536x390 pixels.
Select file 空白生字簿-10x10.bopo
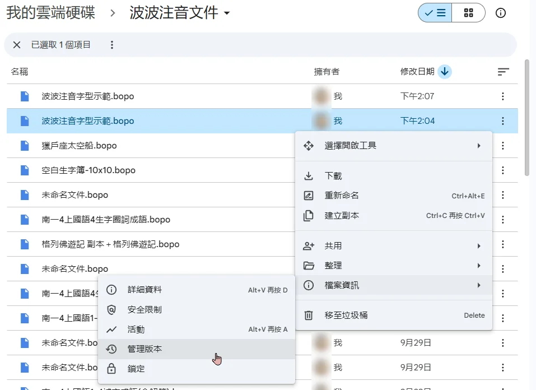tap(88, 170)
